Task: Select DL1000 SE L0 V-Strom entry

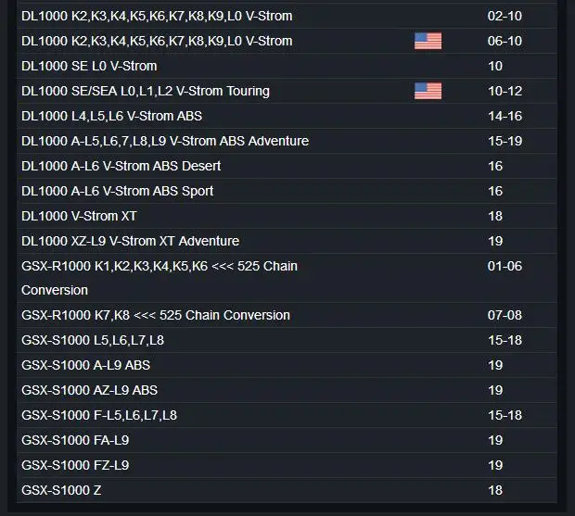Action: [89, 66]
